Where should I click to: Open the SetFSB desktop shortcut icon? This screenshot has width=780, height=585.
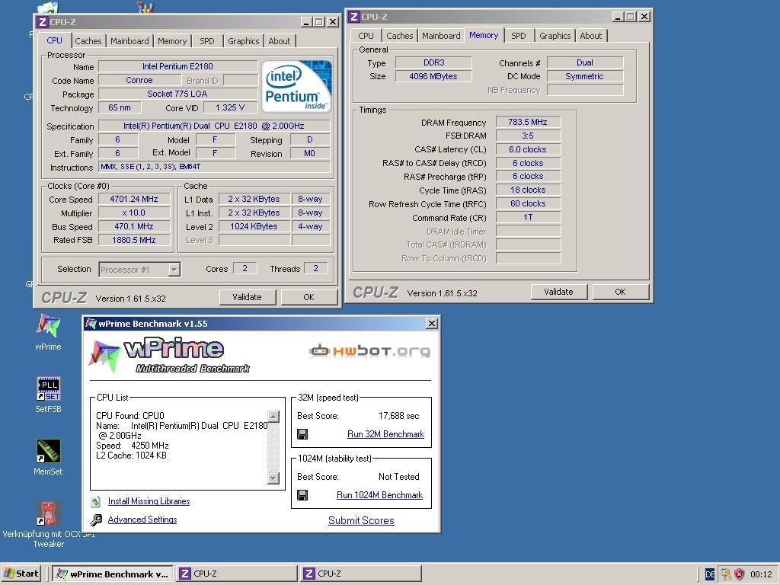(x=48, y=388)
